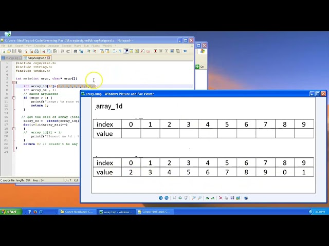Activate the folder window taskbar button
The image size is (329, 246).
77,212
